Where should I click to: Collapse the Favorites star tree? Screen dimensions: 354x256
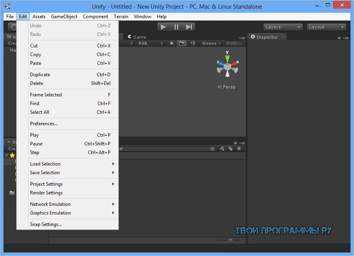(7, 155)
